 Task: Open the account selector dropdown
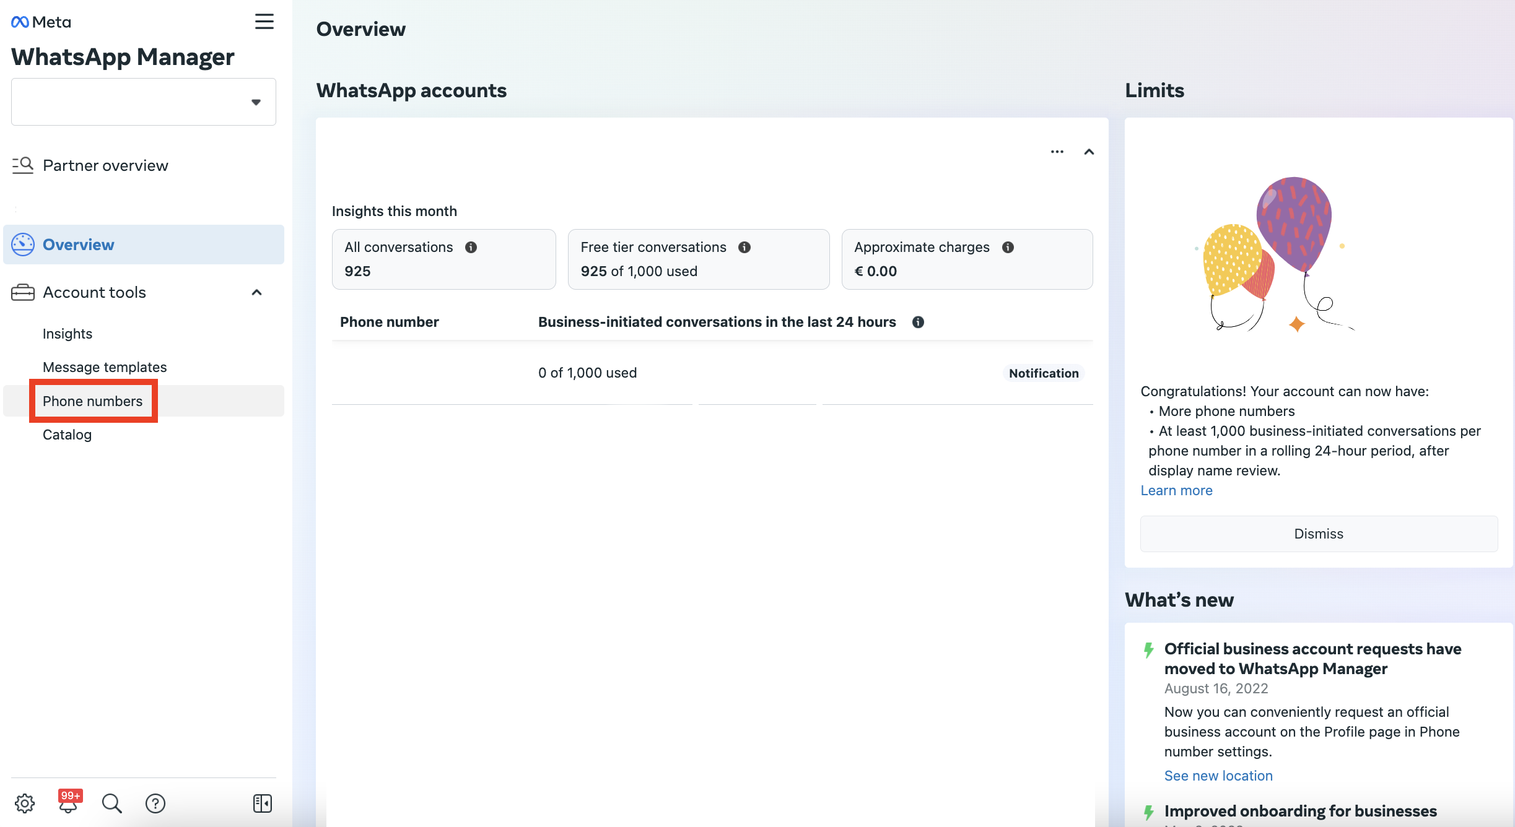click(x=144, y=102)
